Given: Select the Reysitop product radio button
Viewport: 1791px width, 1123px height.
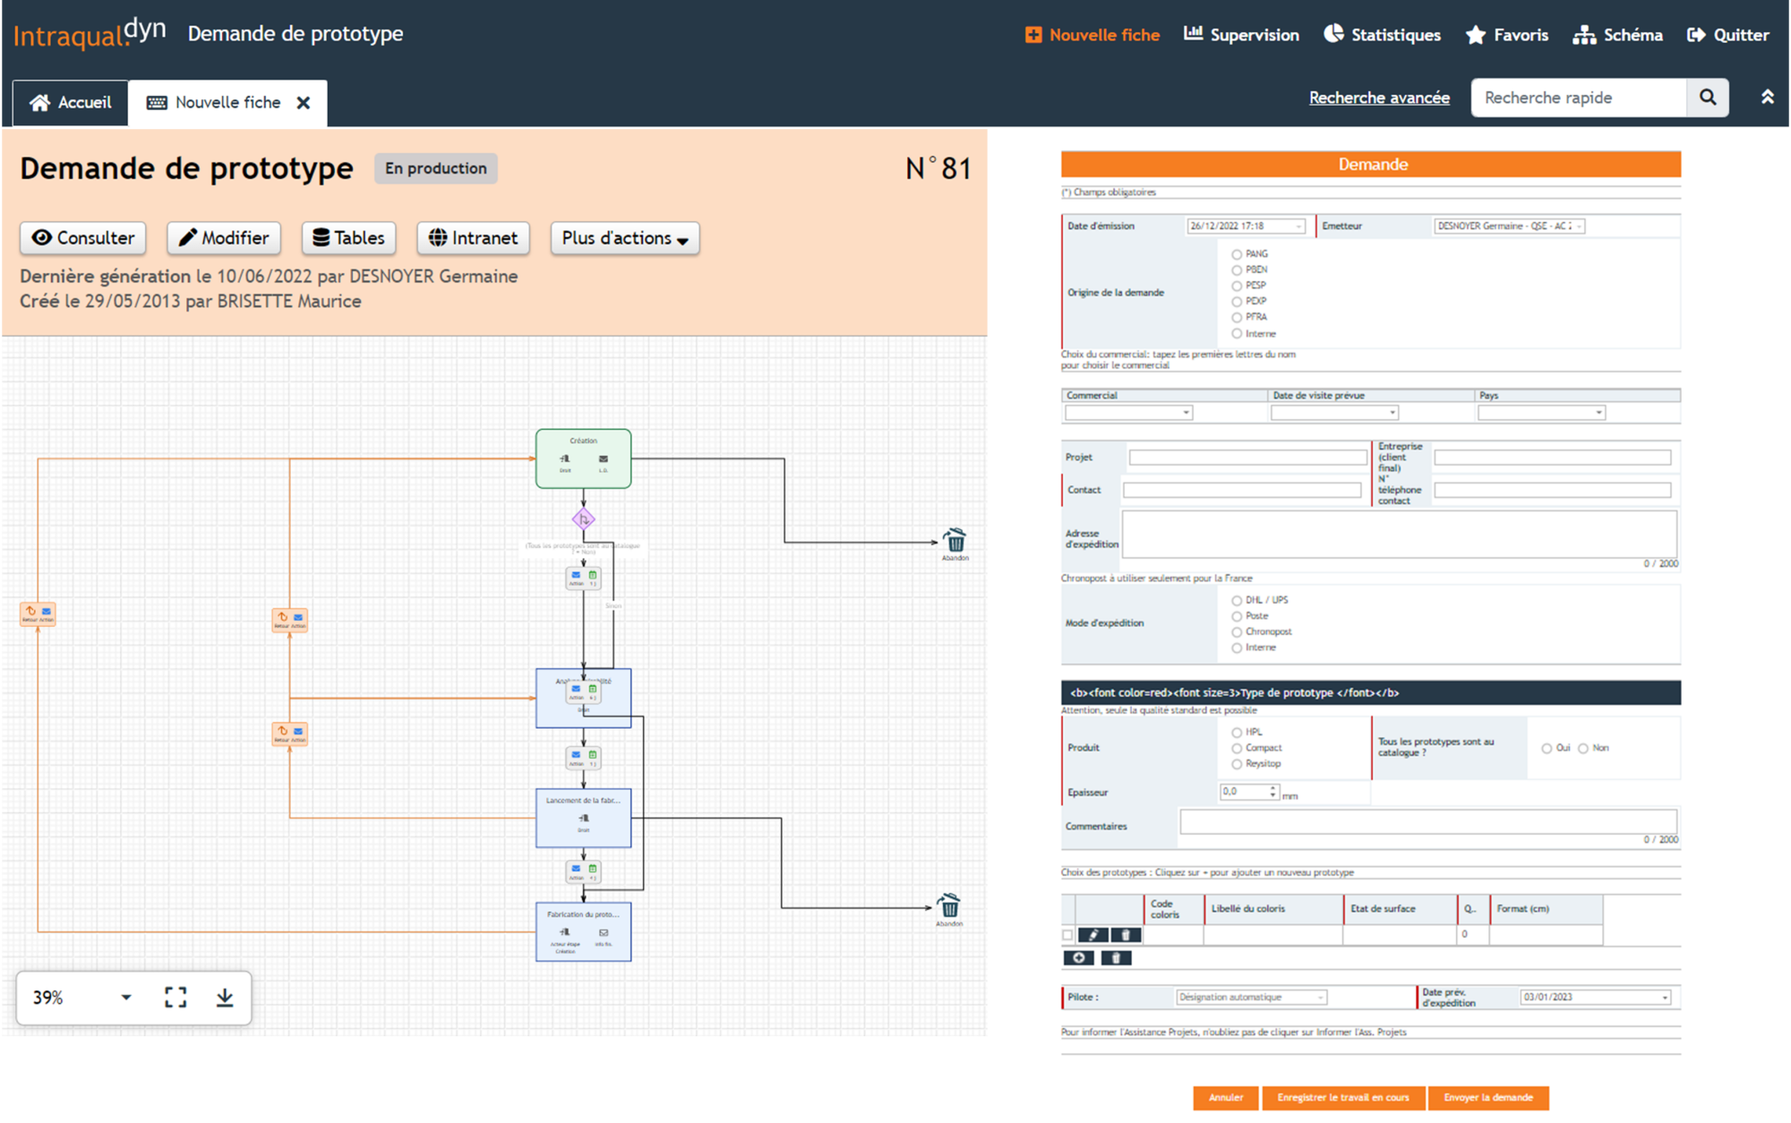Looking at the screenshot, I should (x=1237, y=765).
